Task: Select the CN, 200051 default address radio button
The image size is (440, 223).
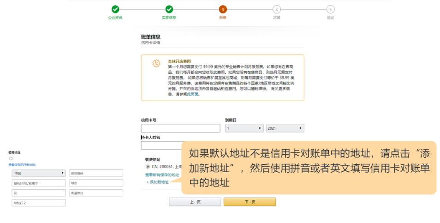Action: [x=148, y=166]
